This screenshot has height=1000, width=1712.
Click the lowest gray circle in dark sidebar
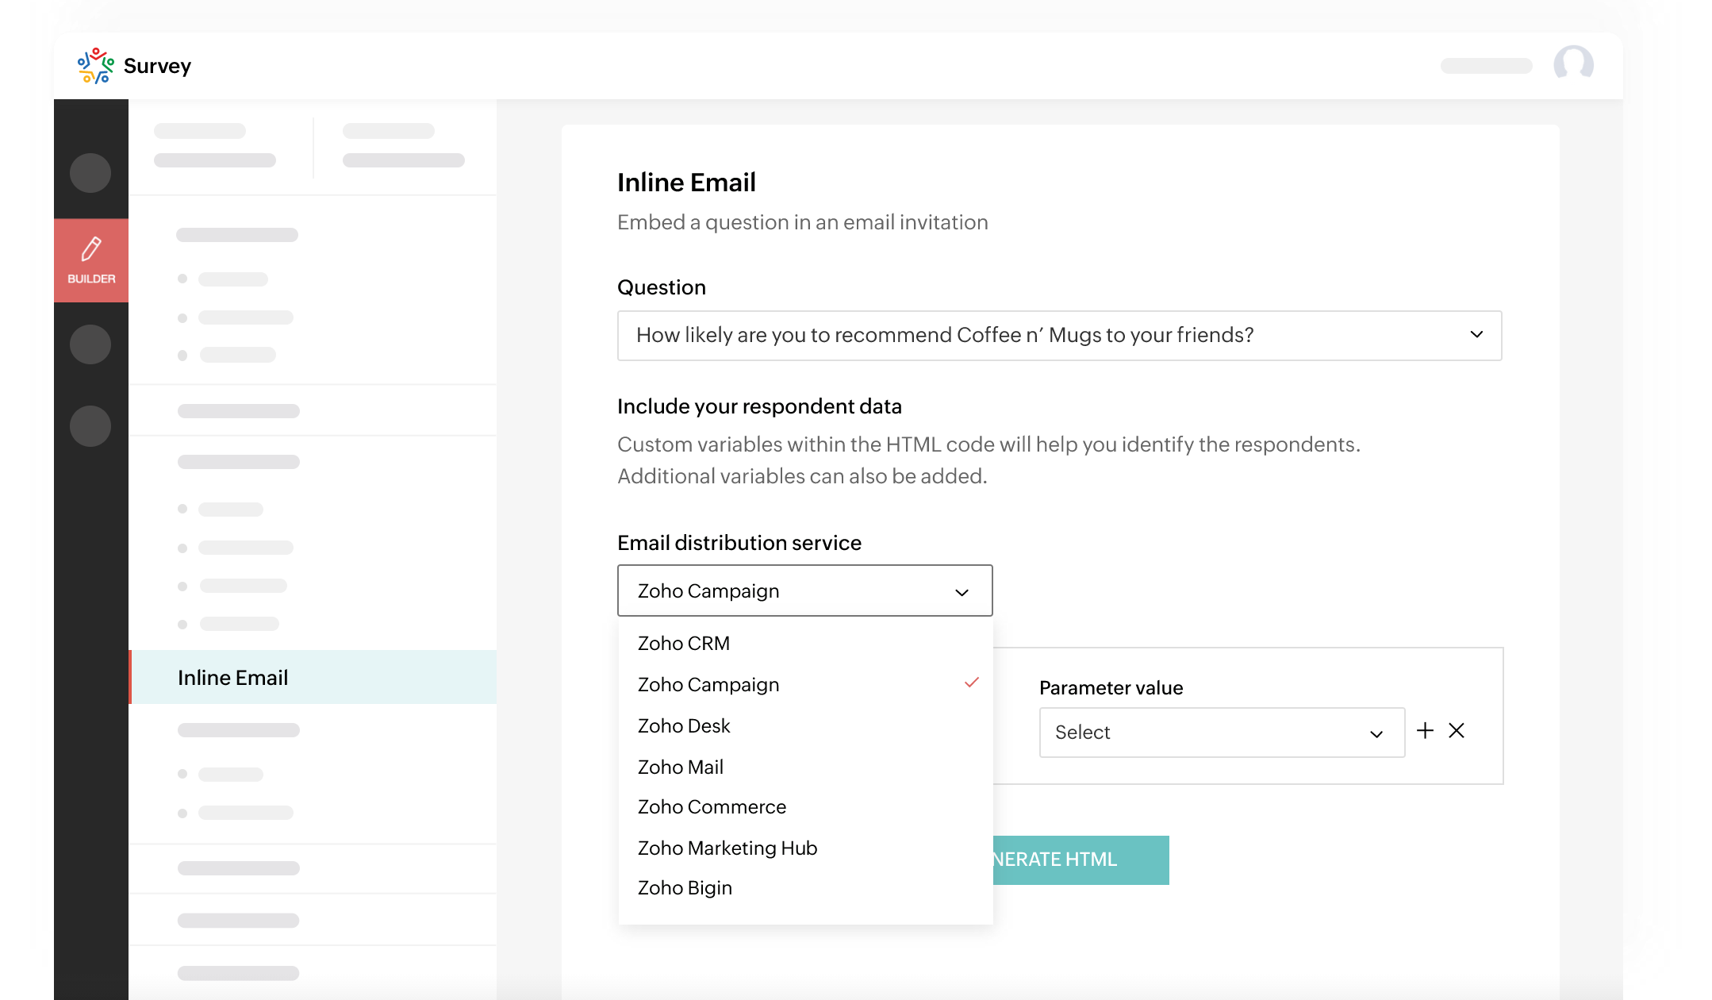tap(90, 426)
